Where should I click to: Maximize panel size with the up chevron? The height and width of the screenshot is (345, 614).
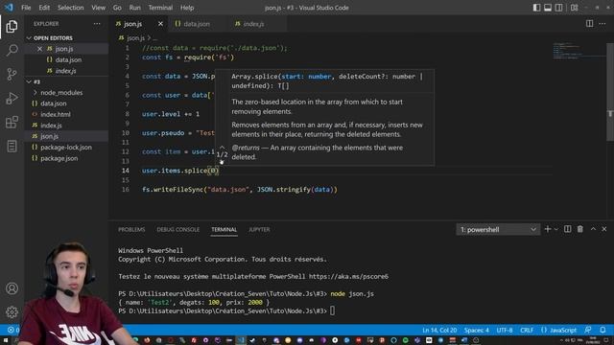(x=593, y=229)
